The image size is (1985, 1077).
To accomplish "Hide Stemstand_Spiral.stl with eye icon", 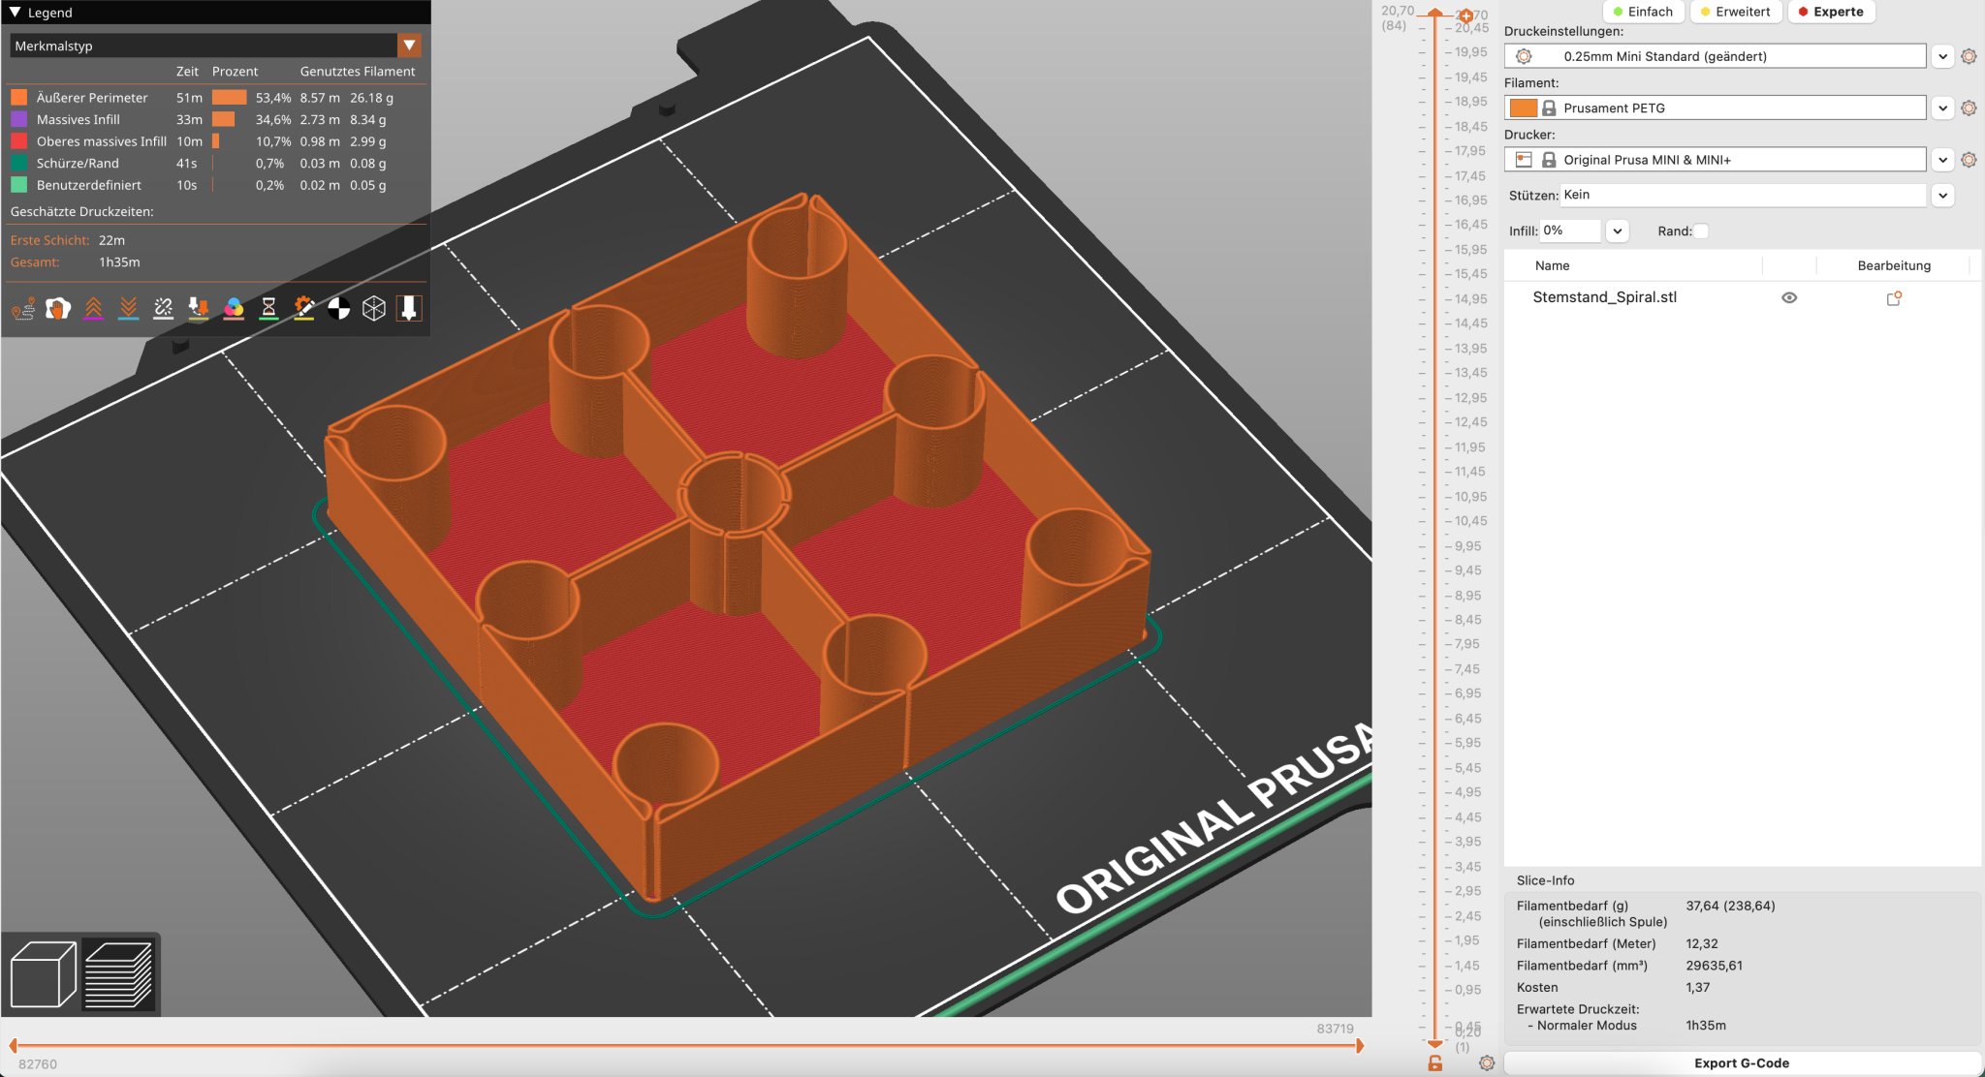I will (x=1789, y=298).
